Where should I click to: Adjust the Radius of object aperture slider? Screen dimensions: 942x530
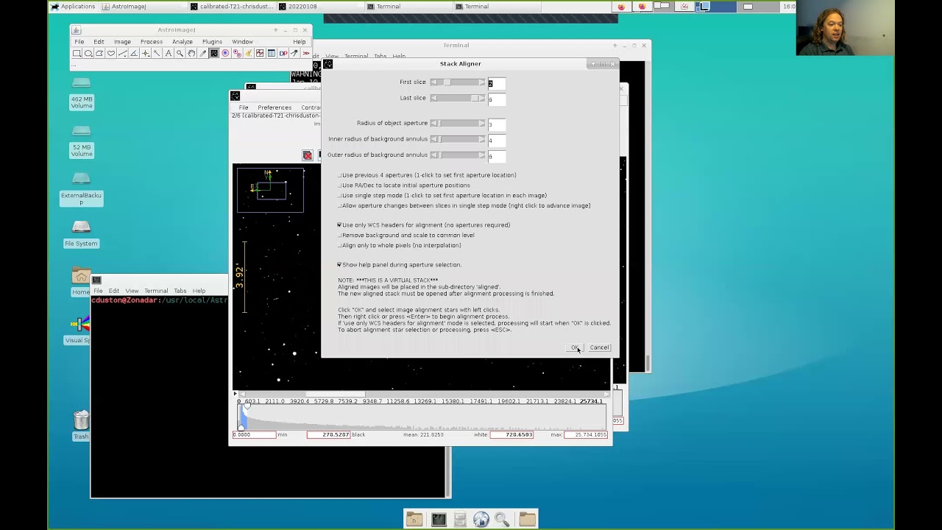click(x=458, y=123)
